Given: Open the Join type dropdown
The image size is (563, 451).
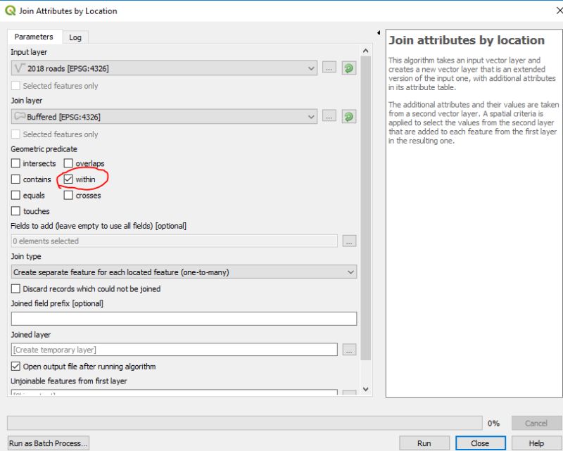Looking at the screenshot, I should coord(350,272).
